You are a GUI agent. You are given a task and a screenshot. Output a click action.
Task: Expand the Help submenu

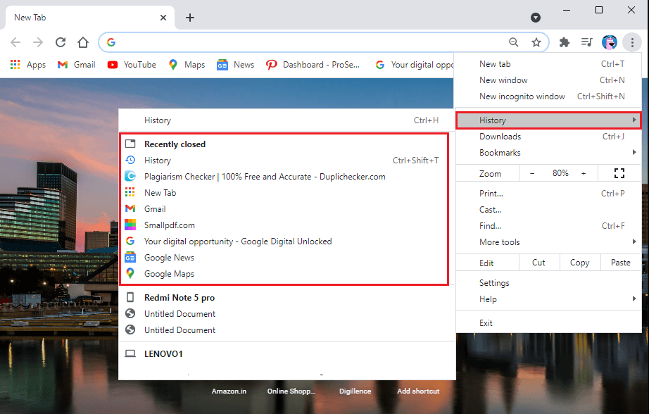point(548,299)
